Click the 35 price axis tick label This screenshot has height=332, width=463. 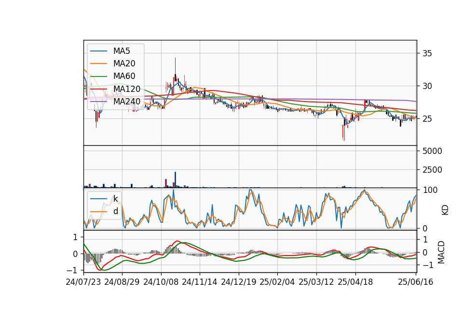[427, 53]
